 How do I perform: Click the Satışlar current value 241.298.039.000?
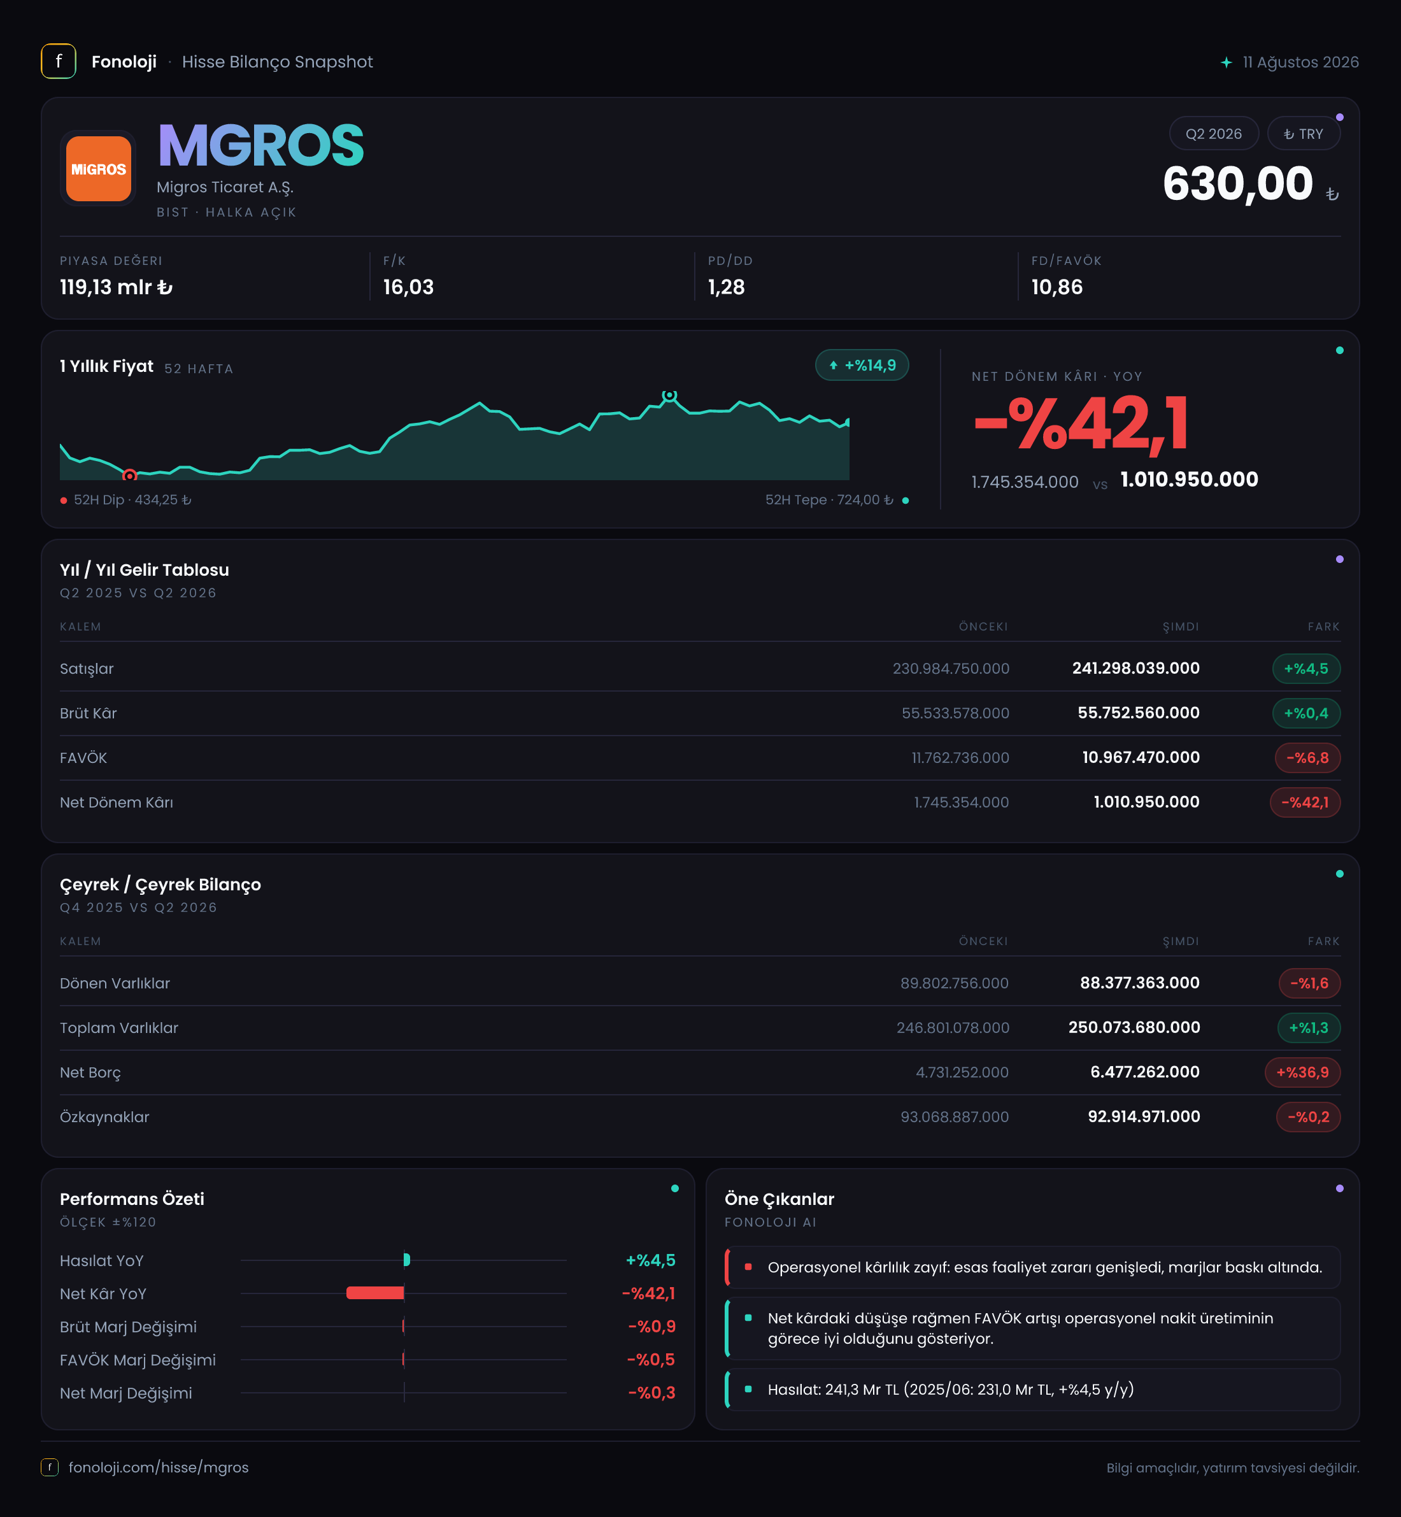(x=1135, y=668)
